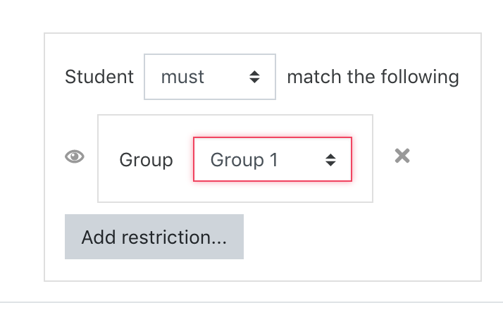This screenshot has width=503, height=310.
Task: Remove the Group 1 condition
Action: (402, 156)
